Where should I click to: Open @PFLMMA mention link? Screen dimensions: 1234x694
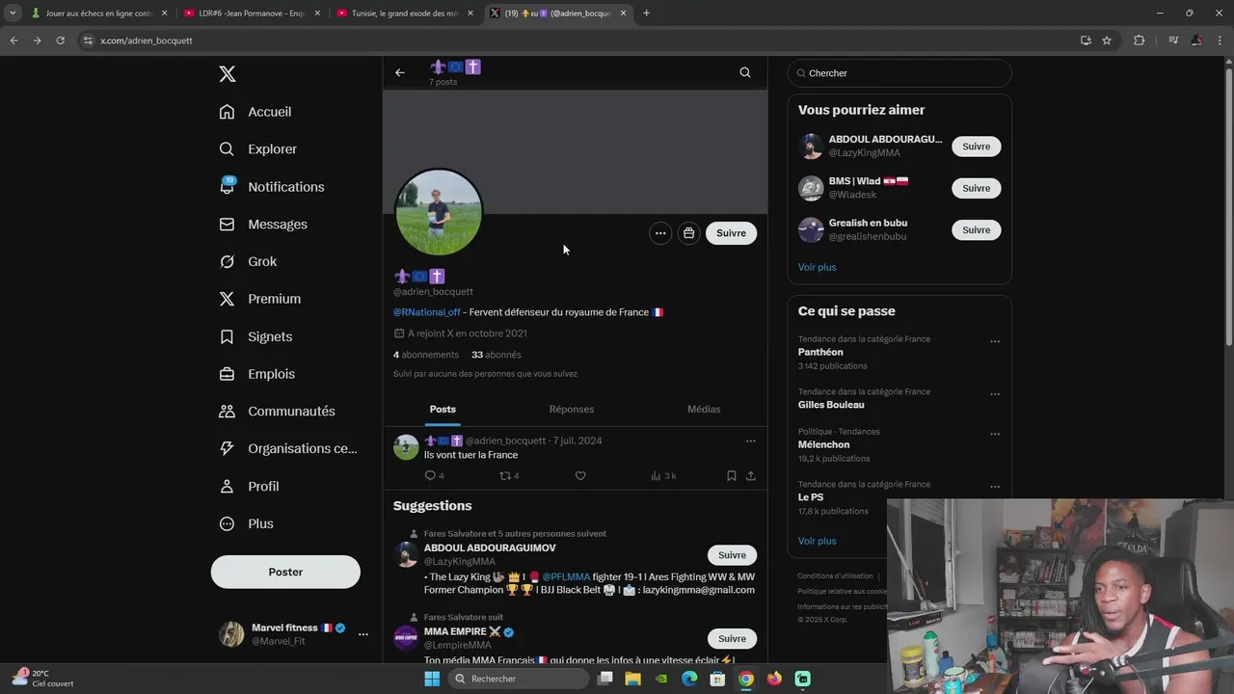pyautogui.click(x=566, y=576)
